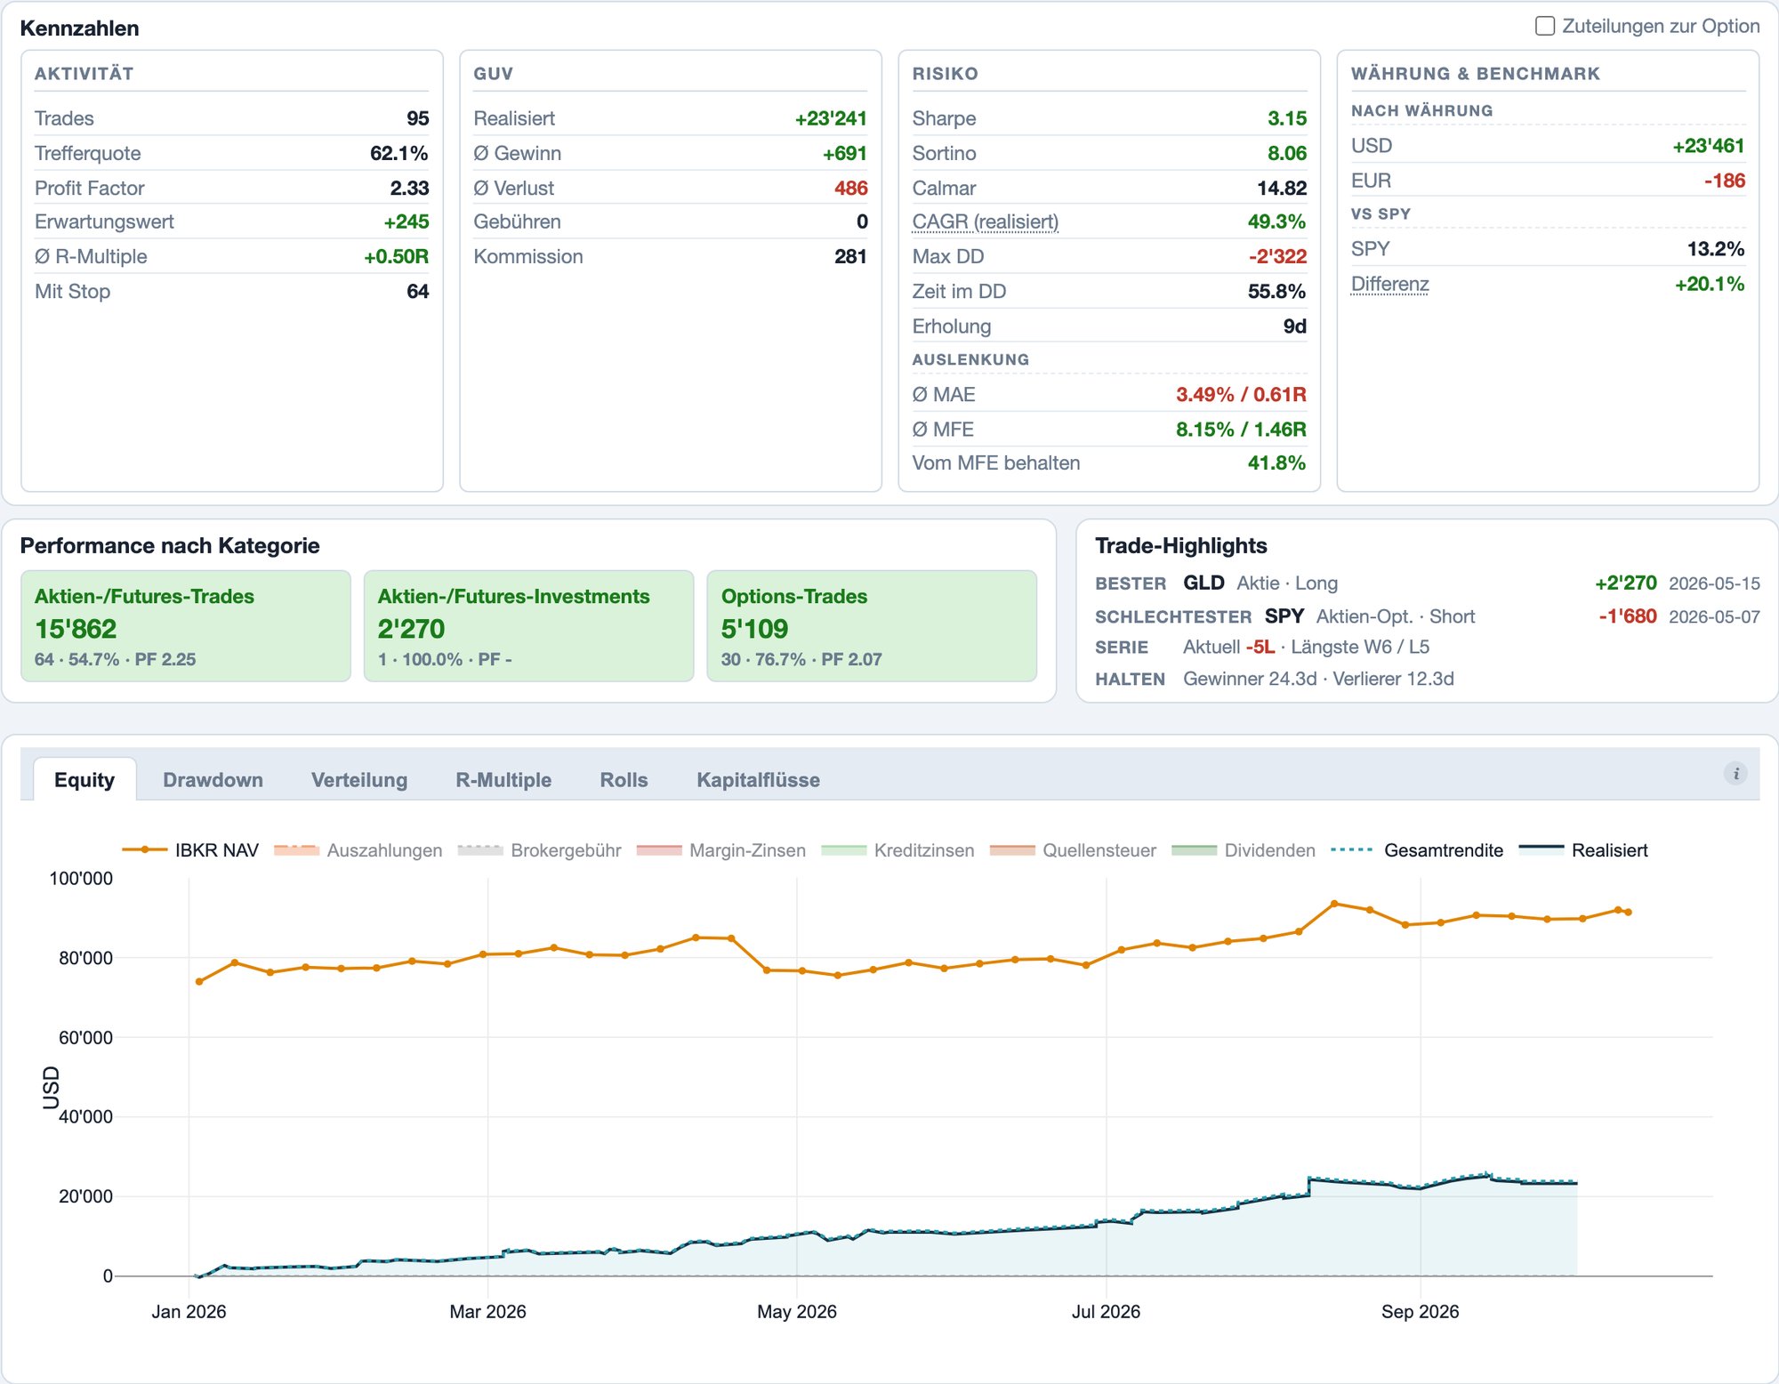Toggle Quellensteuer legend entry
Viewport: 1779px width, 1384px height.
click(1073, 850)
